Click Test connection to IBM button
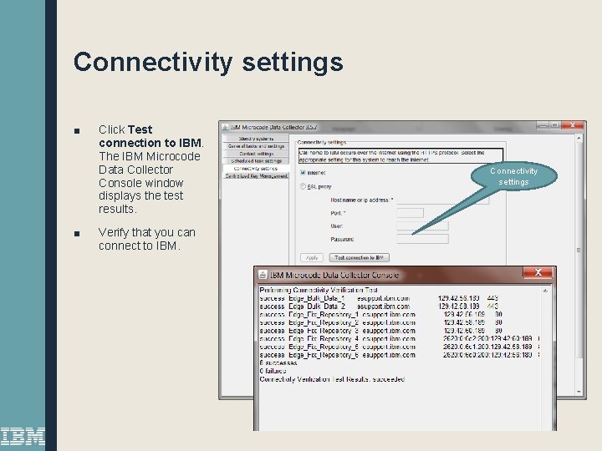This screenshot has height=451, width=602. coord(360,258)
